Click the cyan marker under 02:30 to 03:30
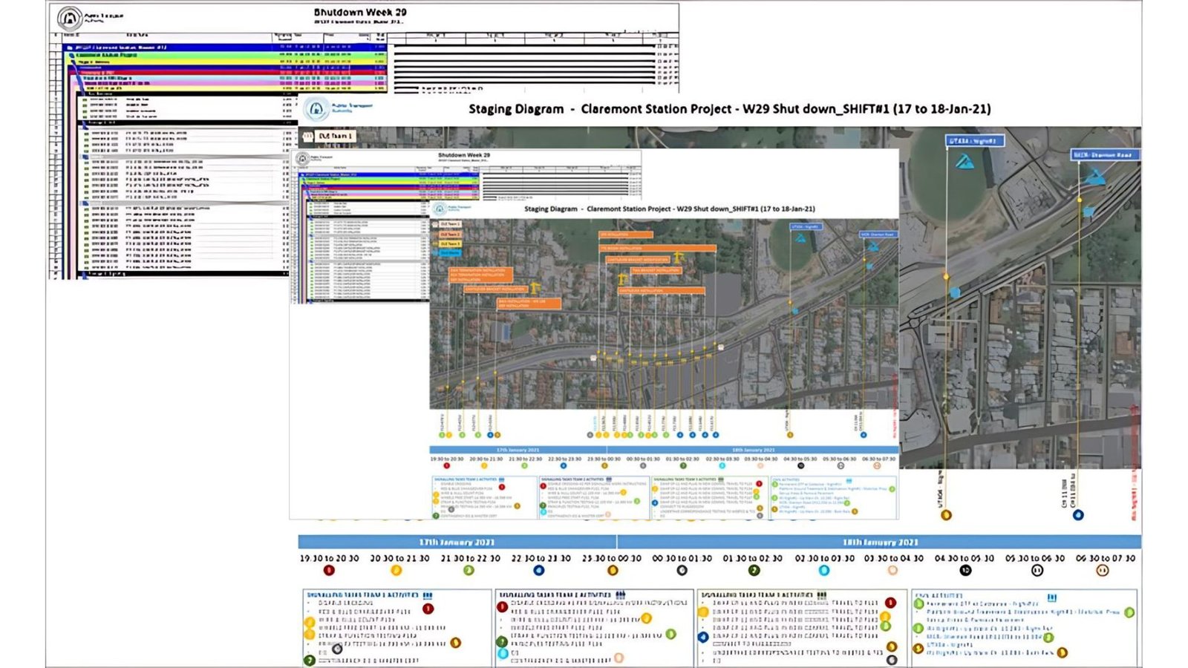 point(823,570)
